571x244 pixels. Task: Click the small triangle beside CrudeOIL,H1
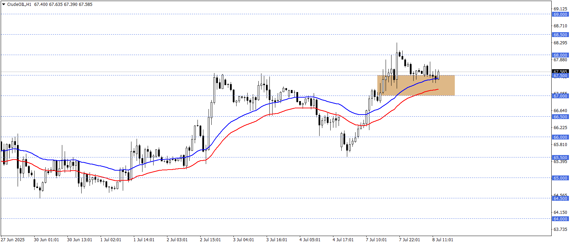coord(3,4)
